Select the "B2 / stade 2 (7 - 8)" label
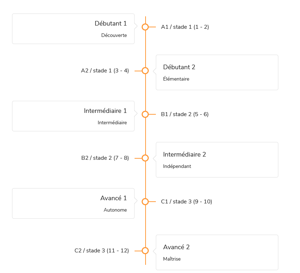Image resolution: width=300 pixels, height=273 pixels. coord(105,158)
